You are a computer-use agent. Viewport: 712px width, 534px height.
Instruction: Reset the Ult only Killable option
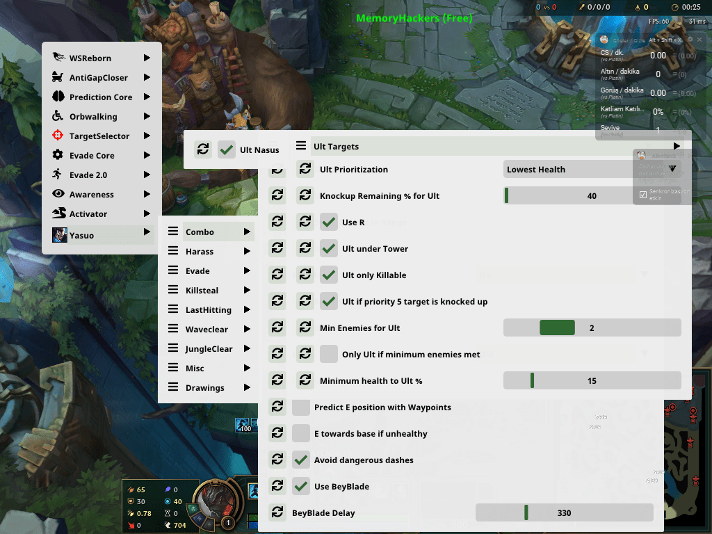pos(305,274)
